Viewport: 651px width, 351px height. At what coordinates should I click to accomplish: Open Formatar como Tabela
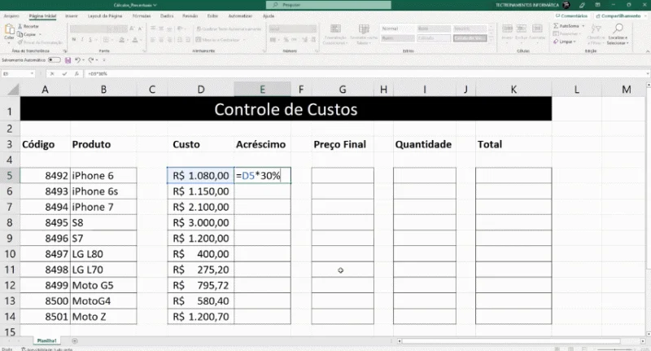click(364, 34)
